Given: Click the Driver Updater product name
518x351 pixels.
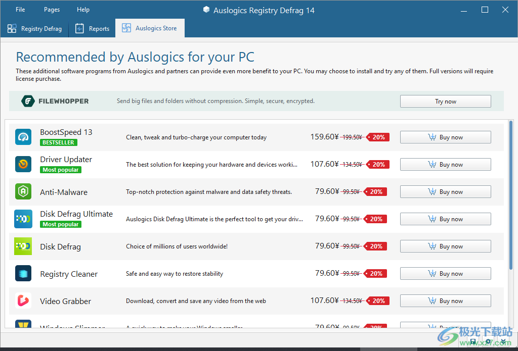Looking at the screenshot, I should coord(66,160).
